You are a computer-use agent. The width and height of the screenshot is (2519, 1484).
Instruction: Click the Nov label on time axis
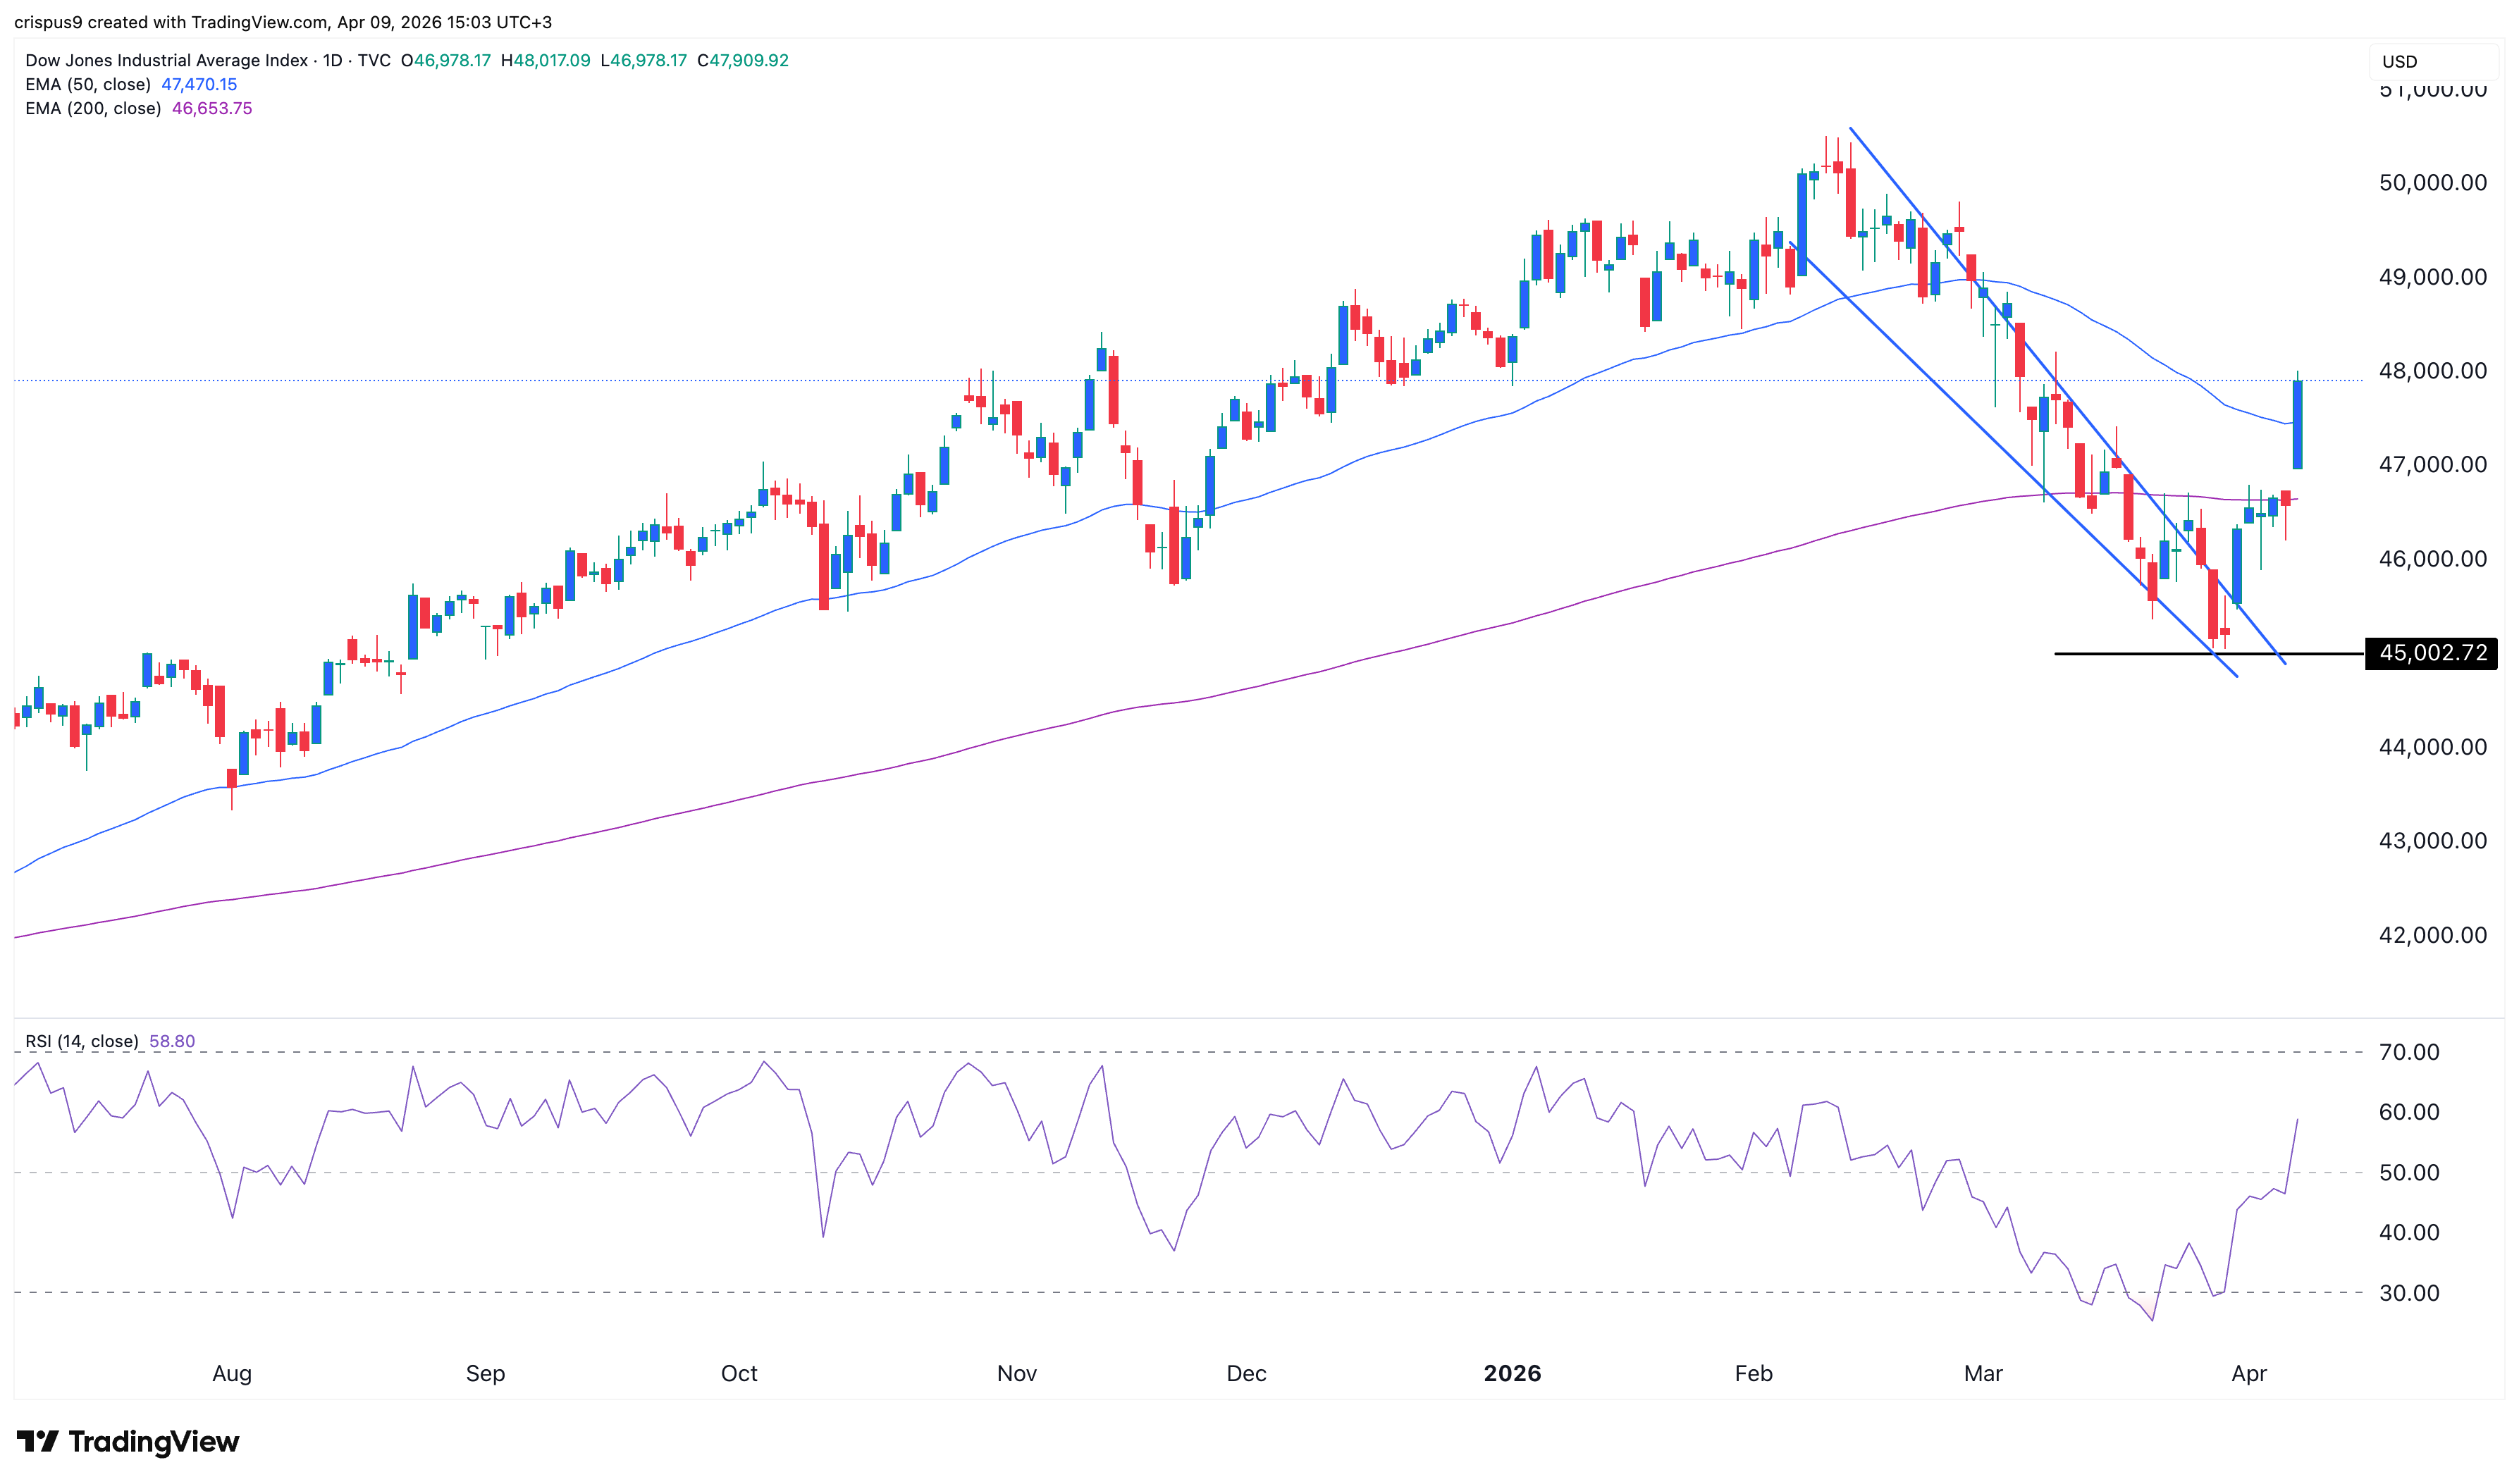coord(1016,1373)
